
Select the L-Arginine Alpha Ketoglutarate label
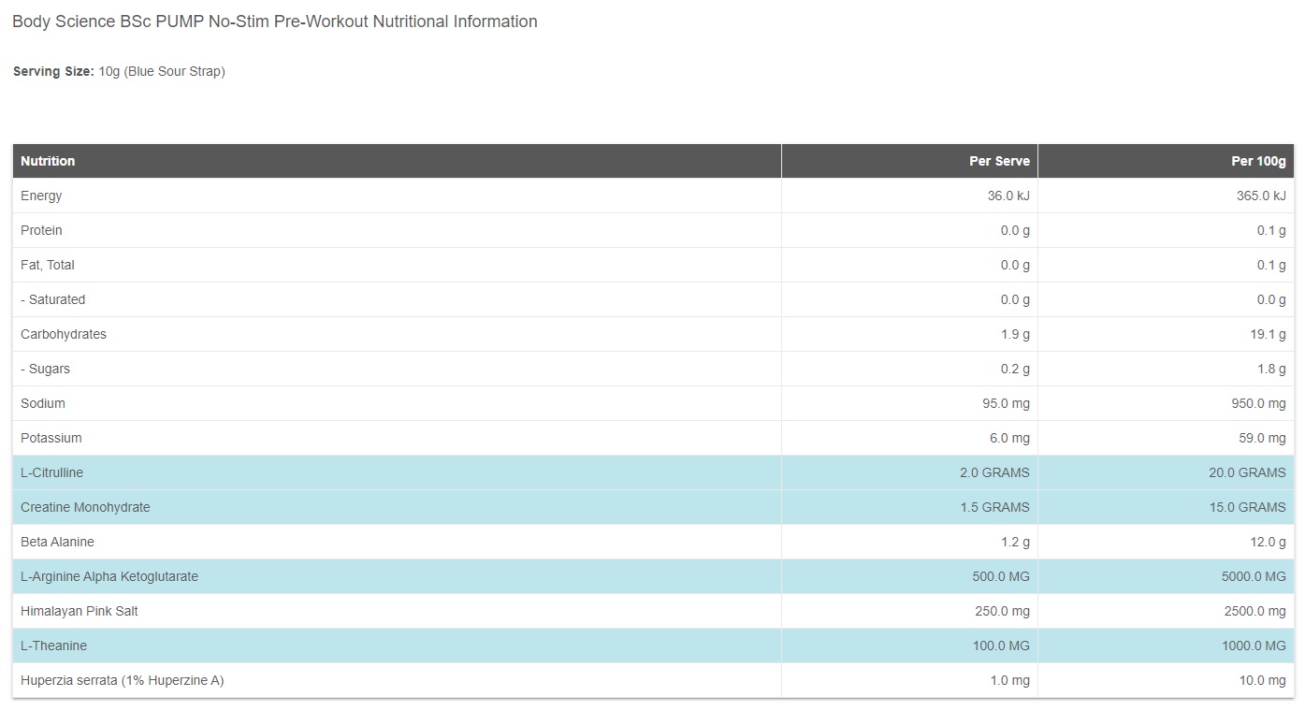[x=109, y=576]
